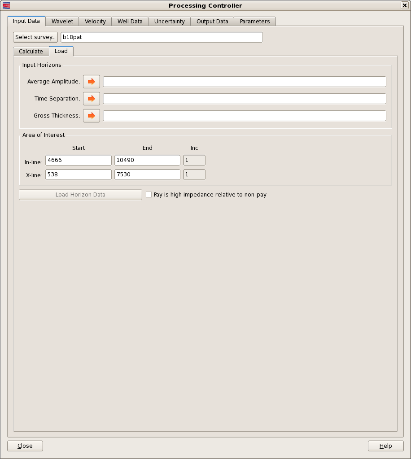Click the X-line End field showing 7530
Screen dimensions: 411x459
point(147,175)
